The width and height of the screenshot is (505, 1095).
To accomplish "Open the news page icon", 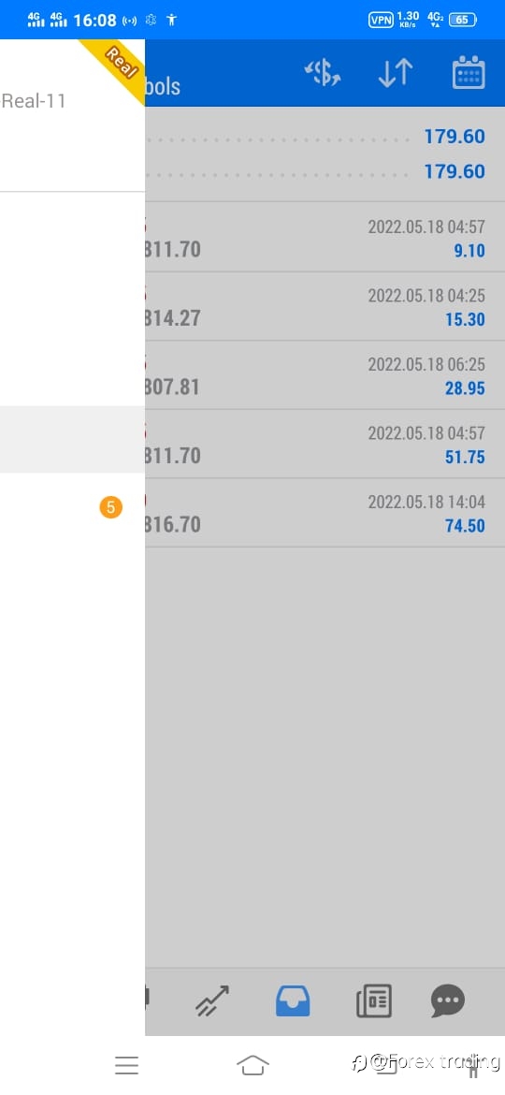I will click(374, 1000).
